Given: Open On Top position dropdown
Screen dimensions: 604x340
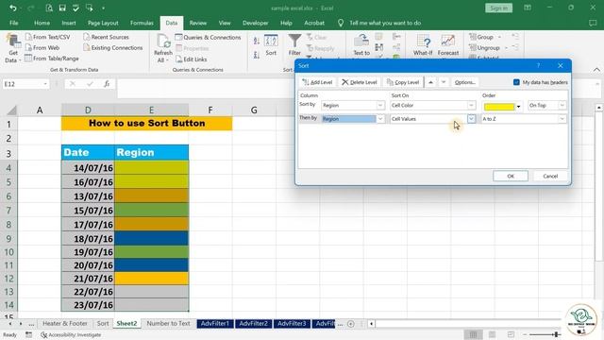Looking at the screenshot, I should point(562,105).
